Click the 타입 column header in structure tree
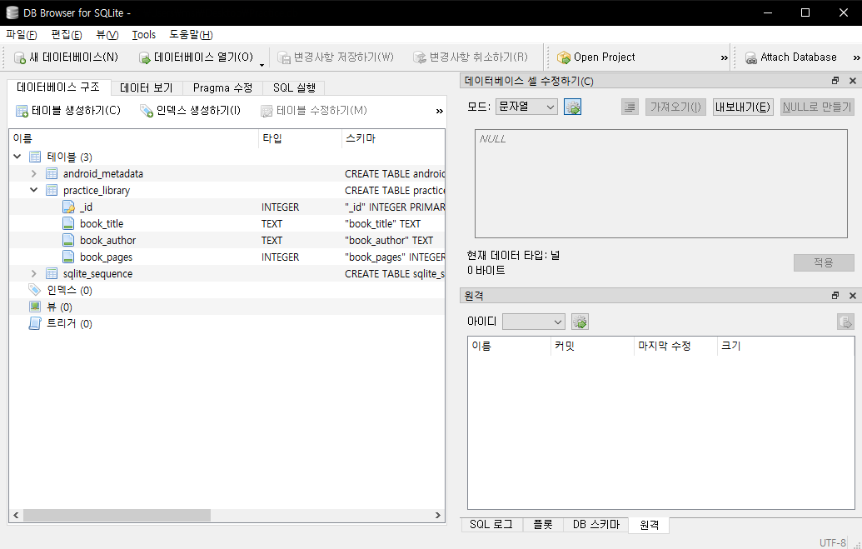Viewport: 862px width, 549px height. [x=300, y=138]
